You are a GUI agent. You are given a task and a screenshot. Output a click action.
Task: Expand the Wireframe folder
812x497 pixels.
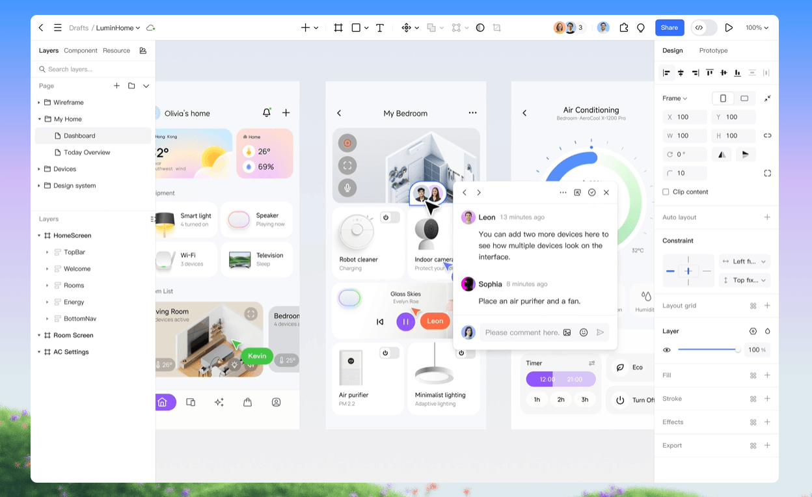[39, 103]
